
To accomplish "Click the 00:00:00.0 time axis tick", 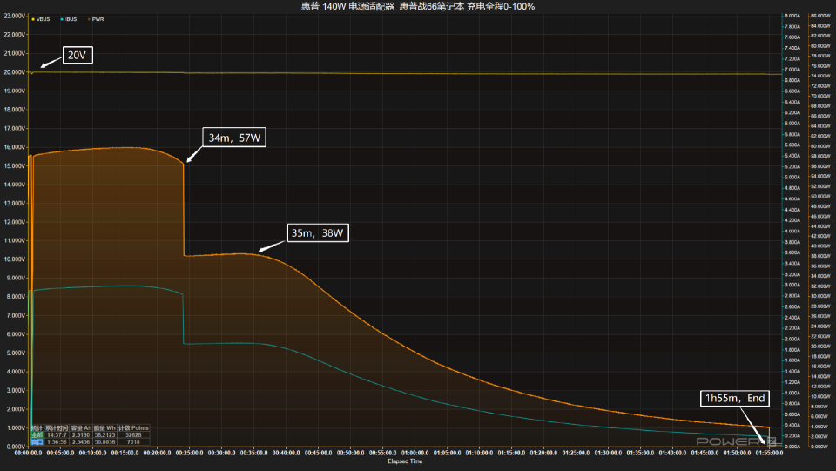I will pyautogui.click(x=28, y=453).
